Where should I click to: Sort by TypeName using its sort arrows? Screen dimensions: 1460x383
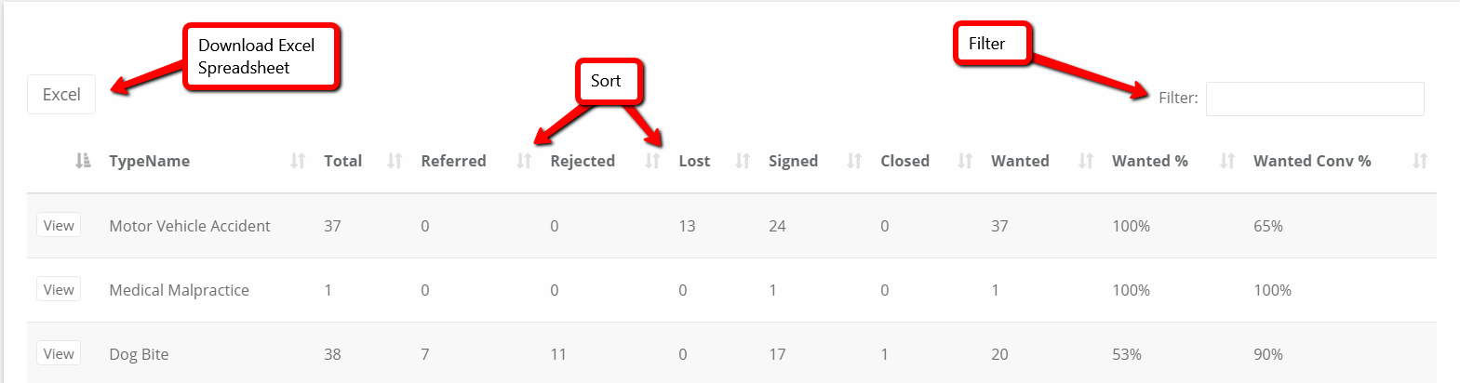click(298, 161)
